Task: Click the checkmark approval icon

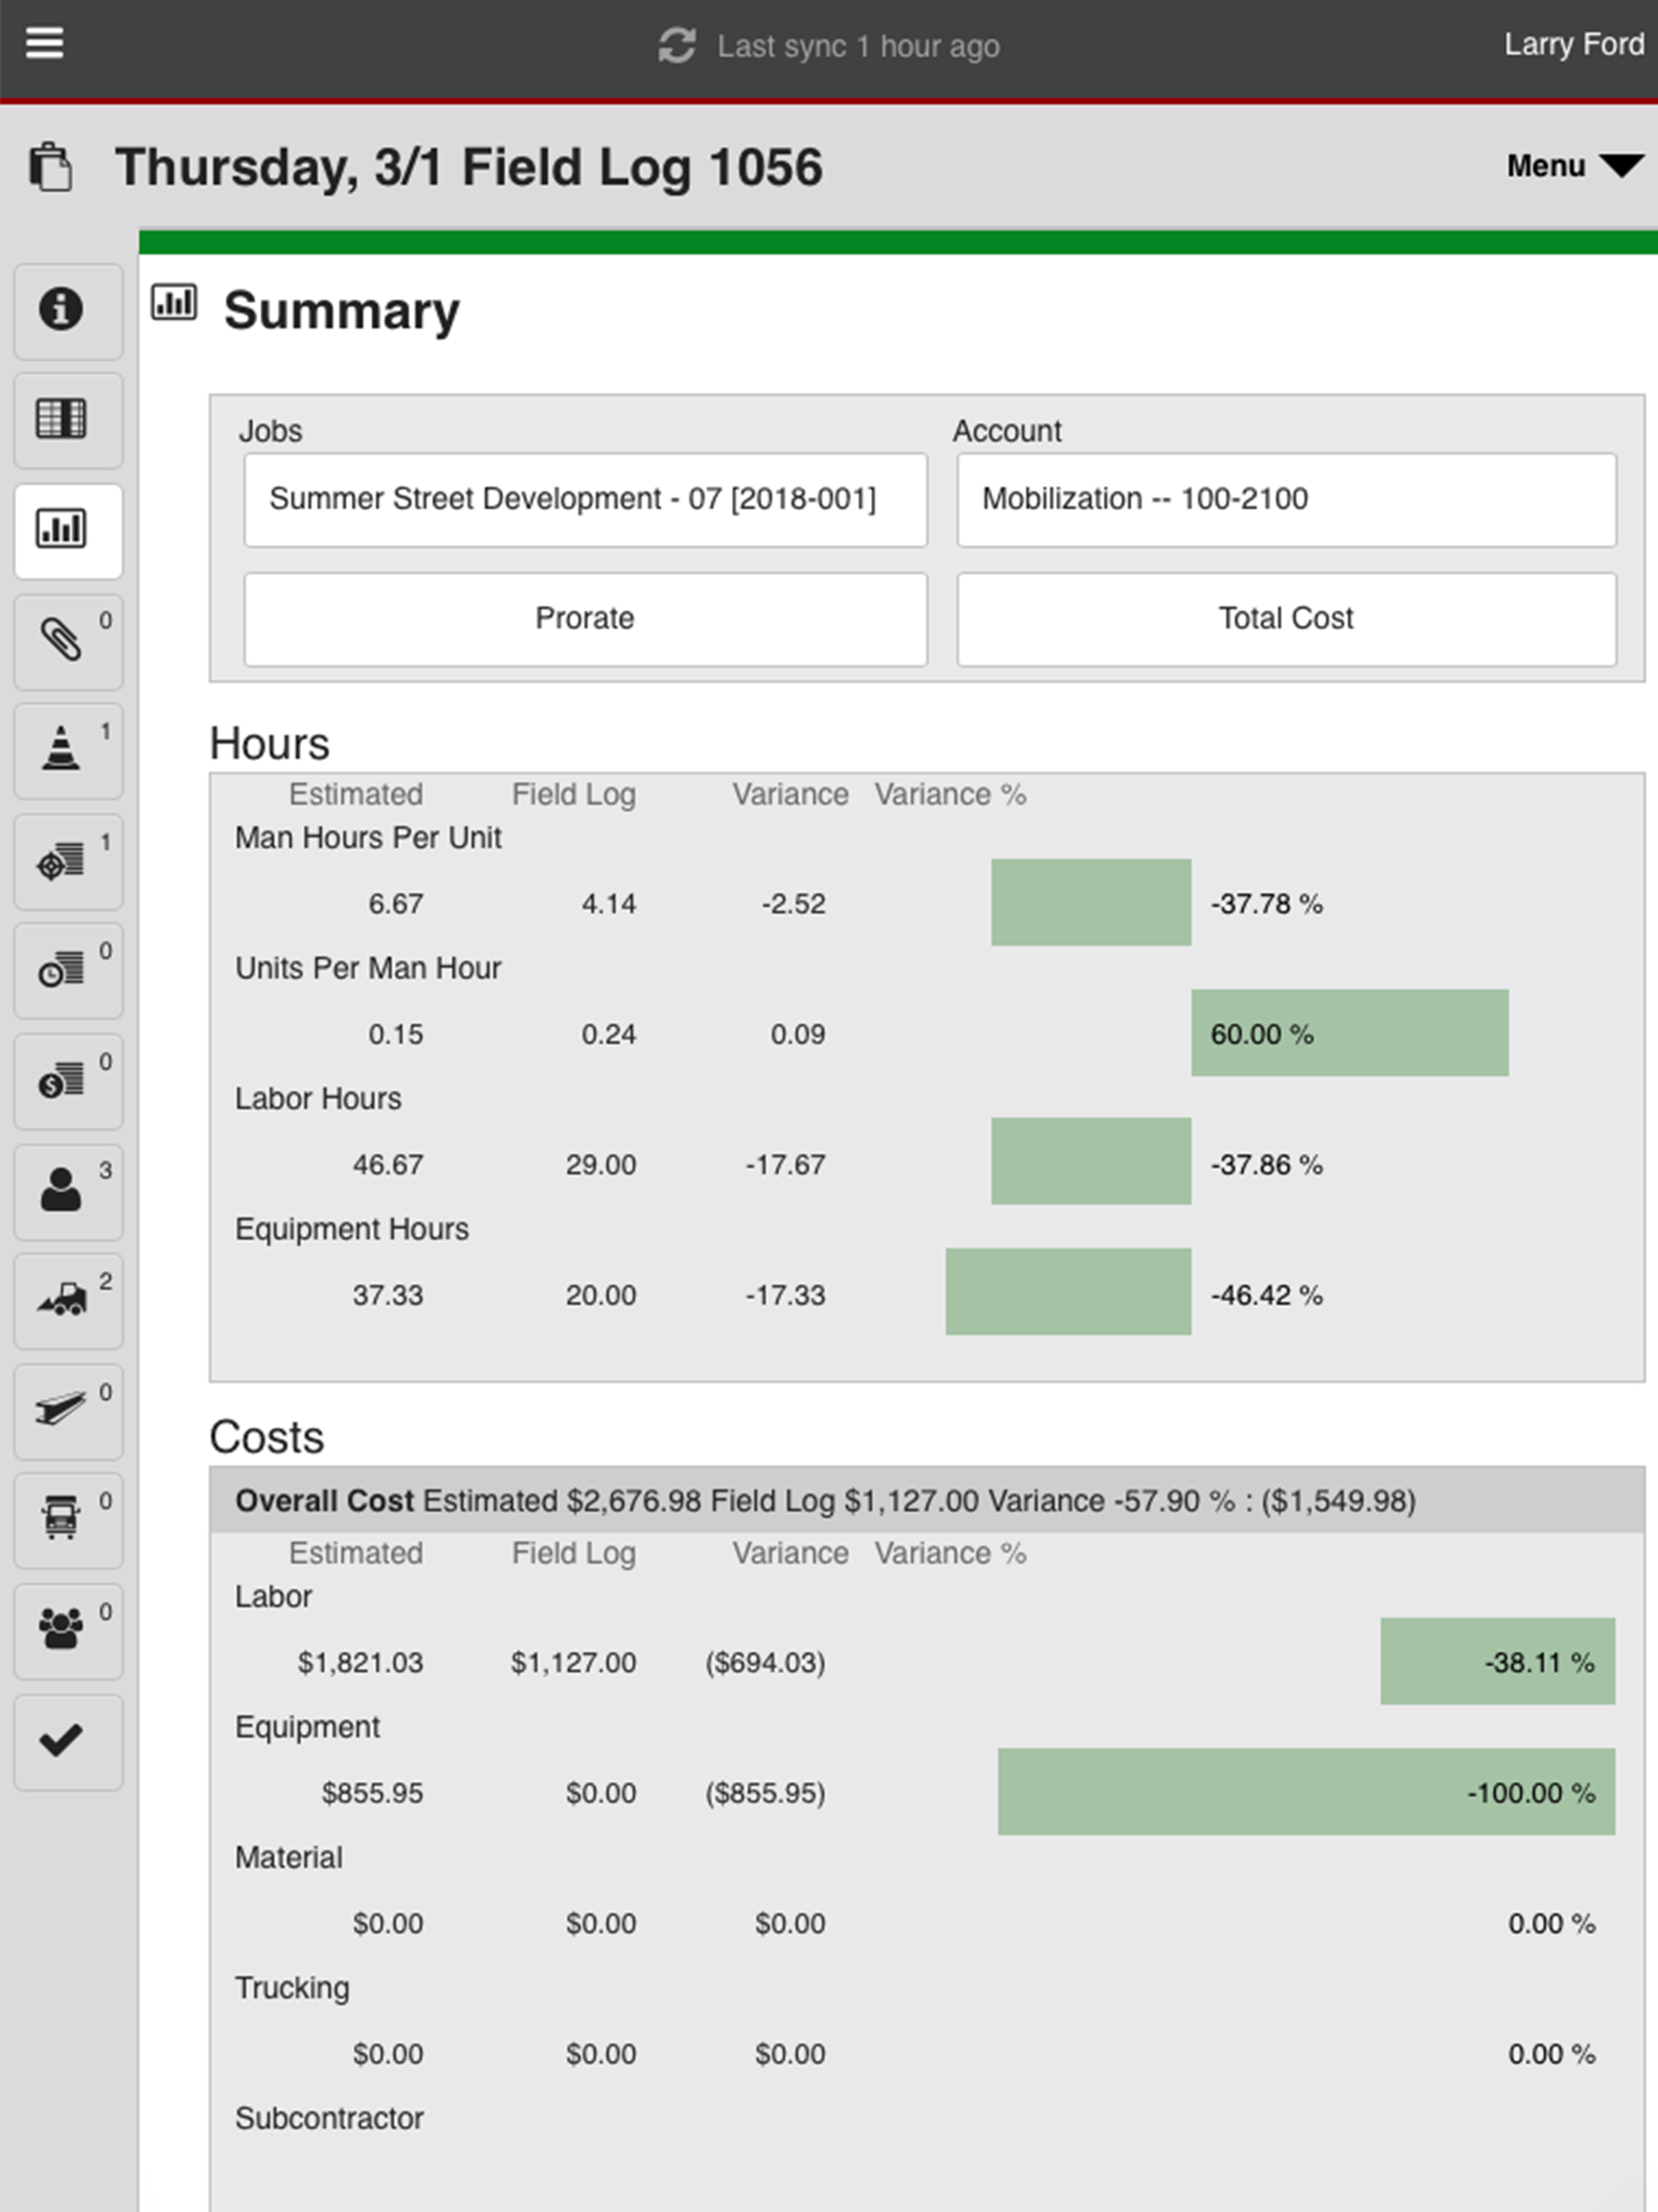Action: tap(68, 1742)
